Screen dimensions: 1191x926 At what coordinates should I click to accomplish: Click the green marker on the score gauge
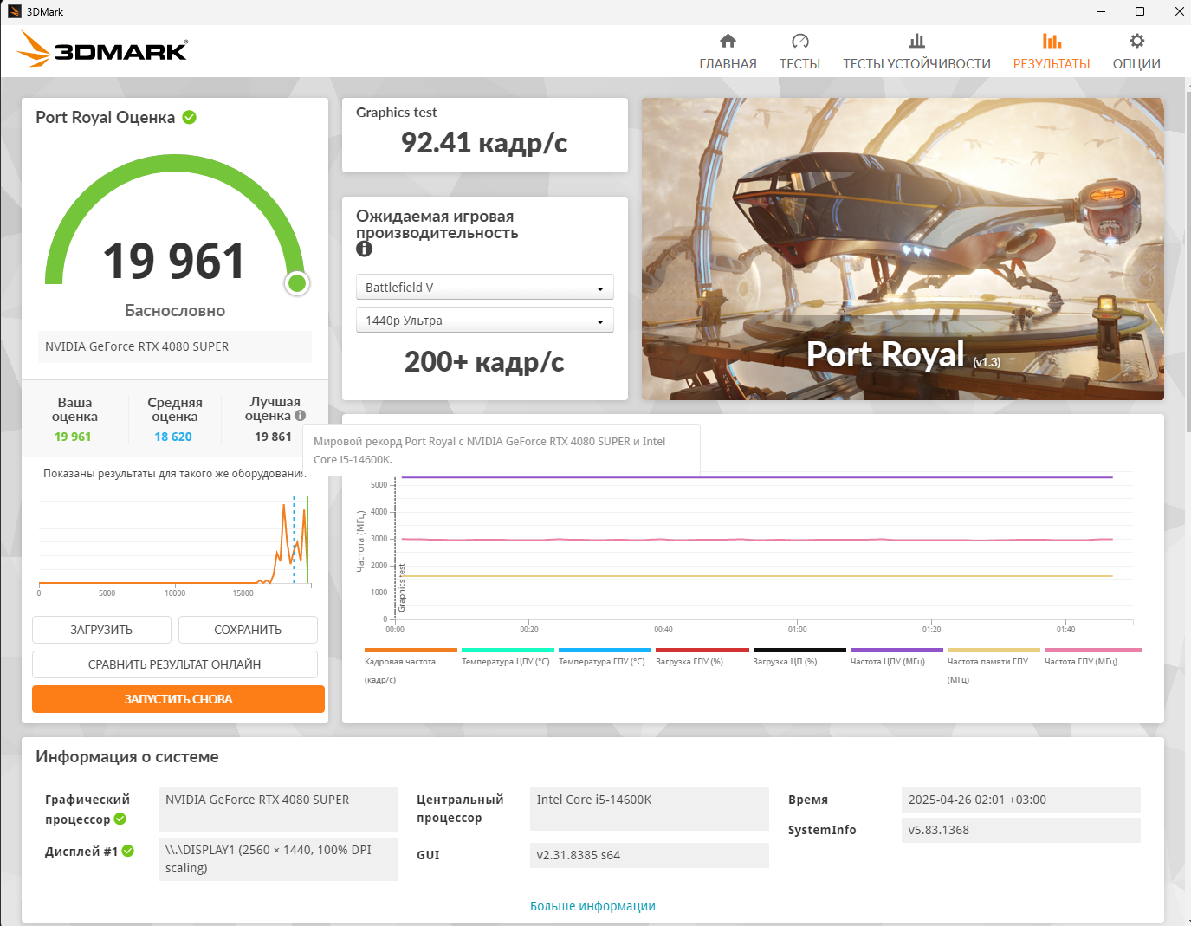297,282
